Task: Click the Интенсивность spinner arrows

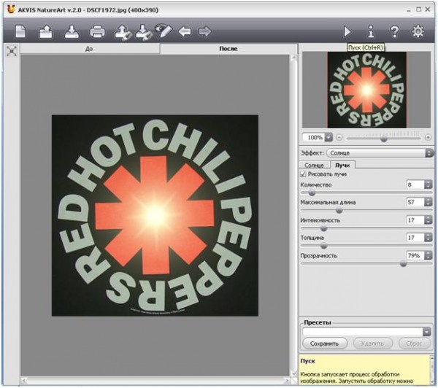Action: click(x=429, y=220)
